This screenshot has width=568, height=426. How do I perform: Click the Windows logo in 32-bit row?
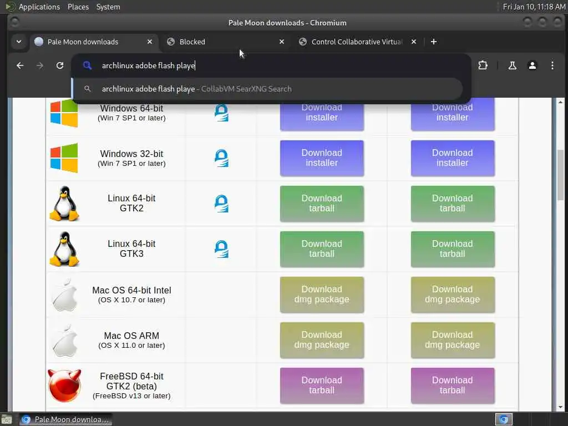click(64, 158)
